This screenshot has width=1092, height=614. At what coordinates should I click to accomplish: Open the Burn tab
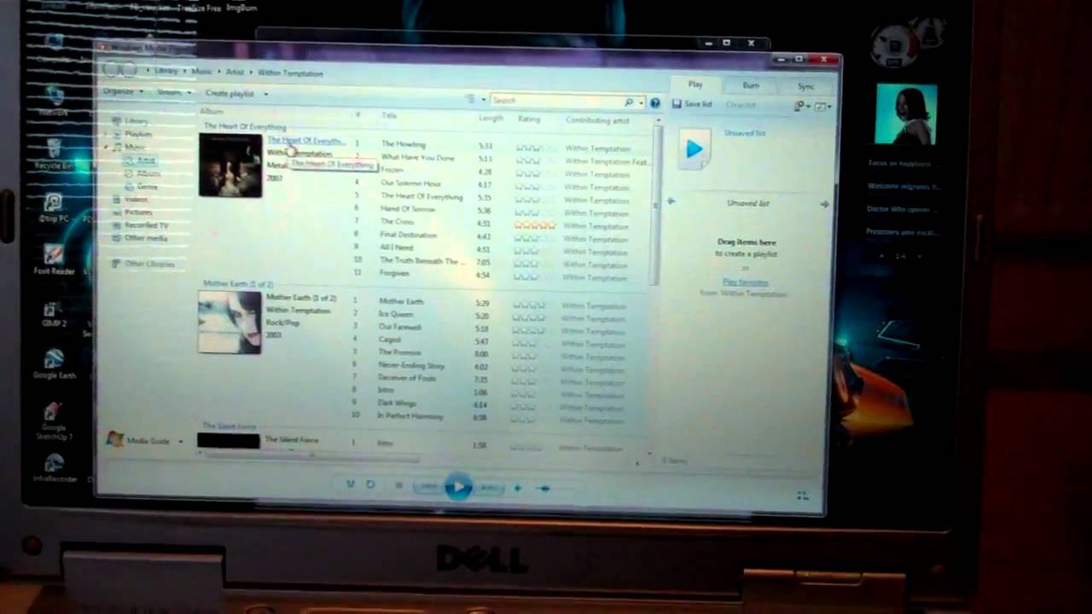(751, 85)
